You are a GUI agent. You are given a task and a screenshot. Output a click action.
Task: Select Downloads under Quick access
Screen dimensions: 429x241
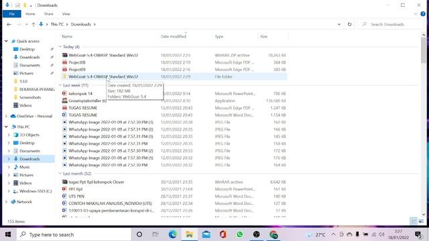point(29,57)
